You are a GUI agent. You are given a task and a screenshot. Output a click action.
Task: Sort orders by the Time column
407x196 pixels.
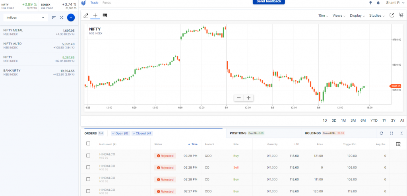pyautogui.click(x=193, y=144)
